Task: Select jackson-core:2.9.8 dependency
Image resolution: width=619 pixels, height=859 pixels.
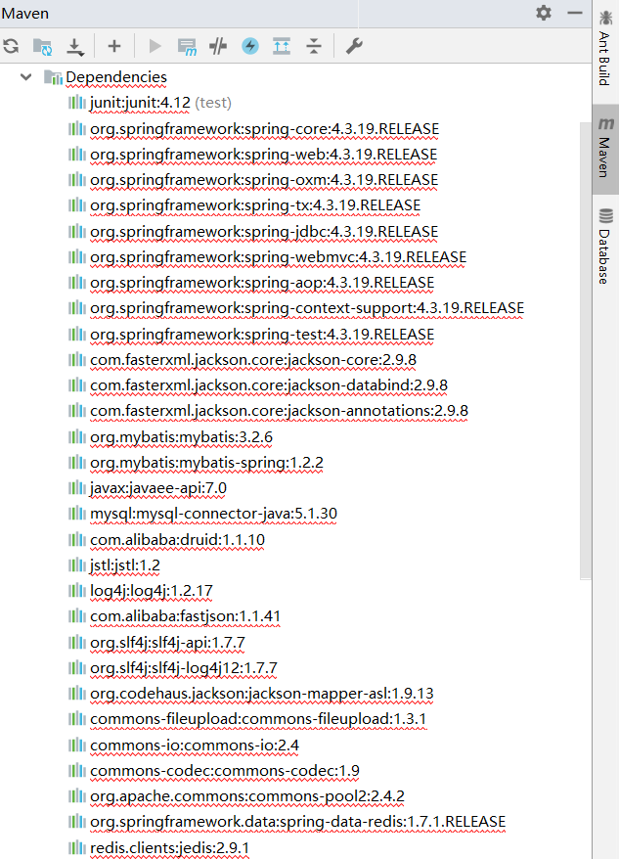Action: click(243, 360)
